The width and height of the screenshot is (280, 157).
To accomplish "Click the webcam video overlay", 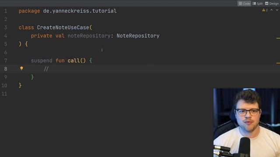I will [x=247, y=123].
